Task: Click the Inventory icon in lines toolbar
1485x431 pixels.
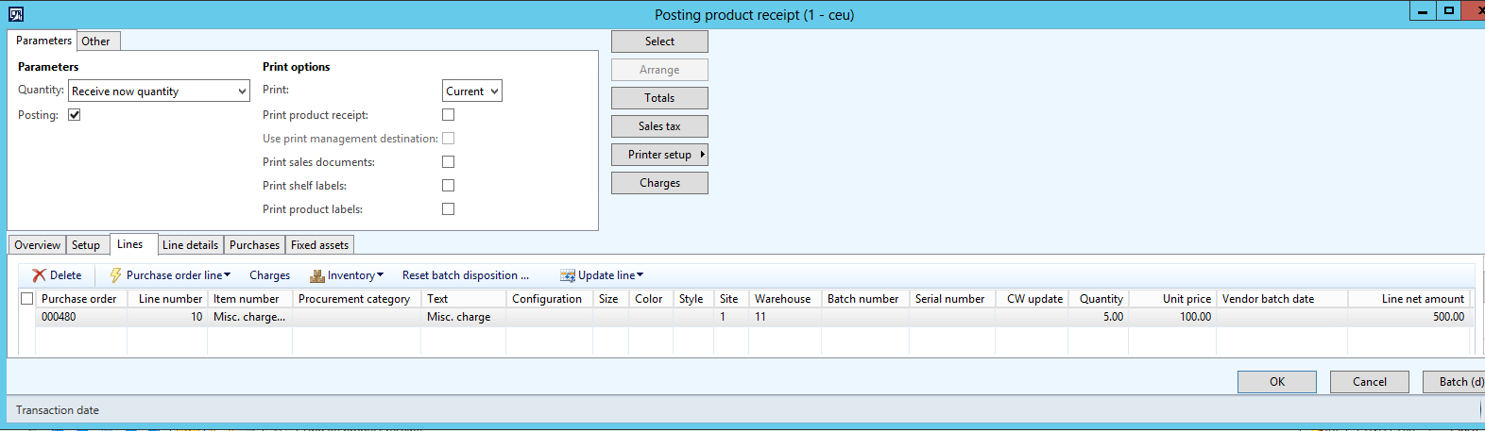Action: pyautogui.click(x=317, y=275)
